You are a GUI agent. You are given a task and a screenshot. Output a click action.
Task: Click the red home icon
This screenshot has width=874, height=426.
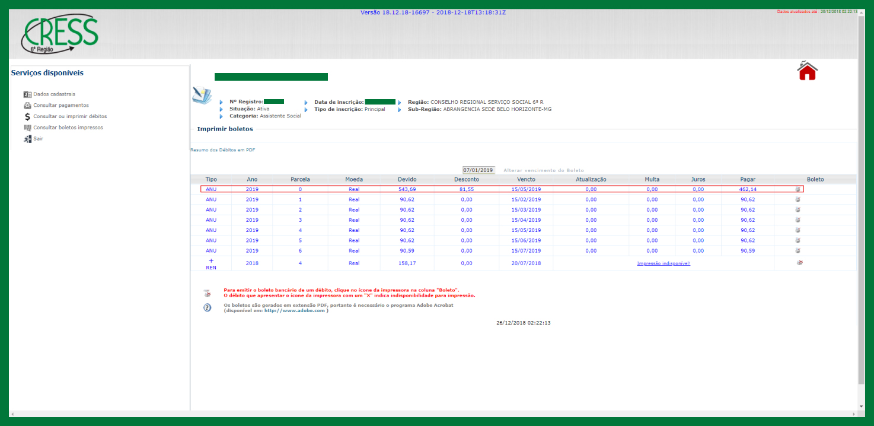[x=807, y=71]
